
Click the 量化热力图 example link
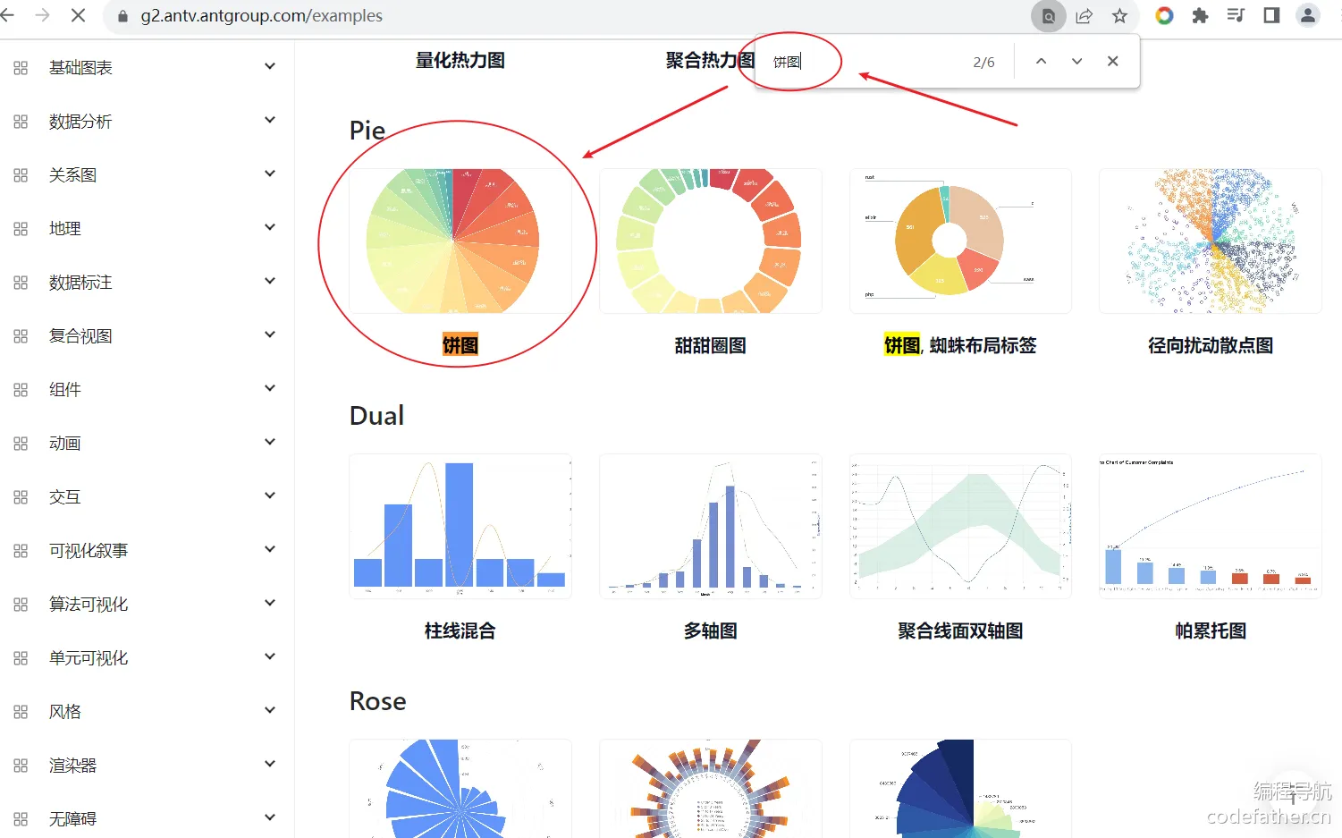[460, 60]
